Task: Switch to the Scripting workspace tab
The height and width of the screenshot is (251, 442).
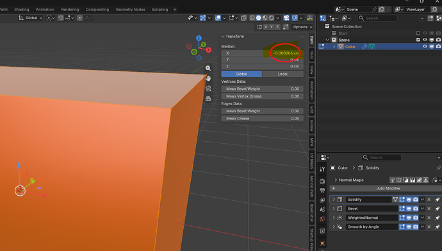Action: pyautogui.click(x=160, y=10)
